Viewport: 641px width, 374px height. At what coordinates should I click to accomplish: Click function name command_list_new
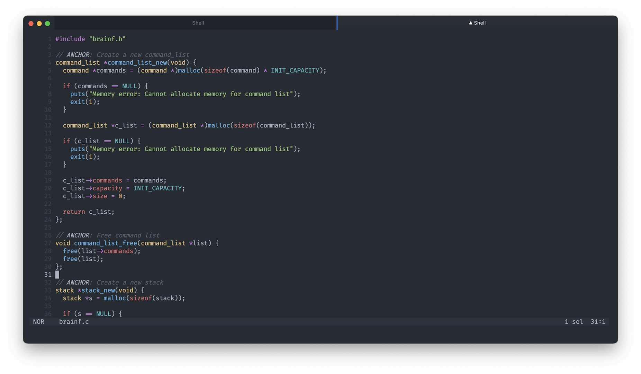coord(137,63)
